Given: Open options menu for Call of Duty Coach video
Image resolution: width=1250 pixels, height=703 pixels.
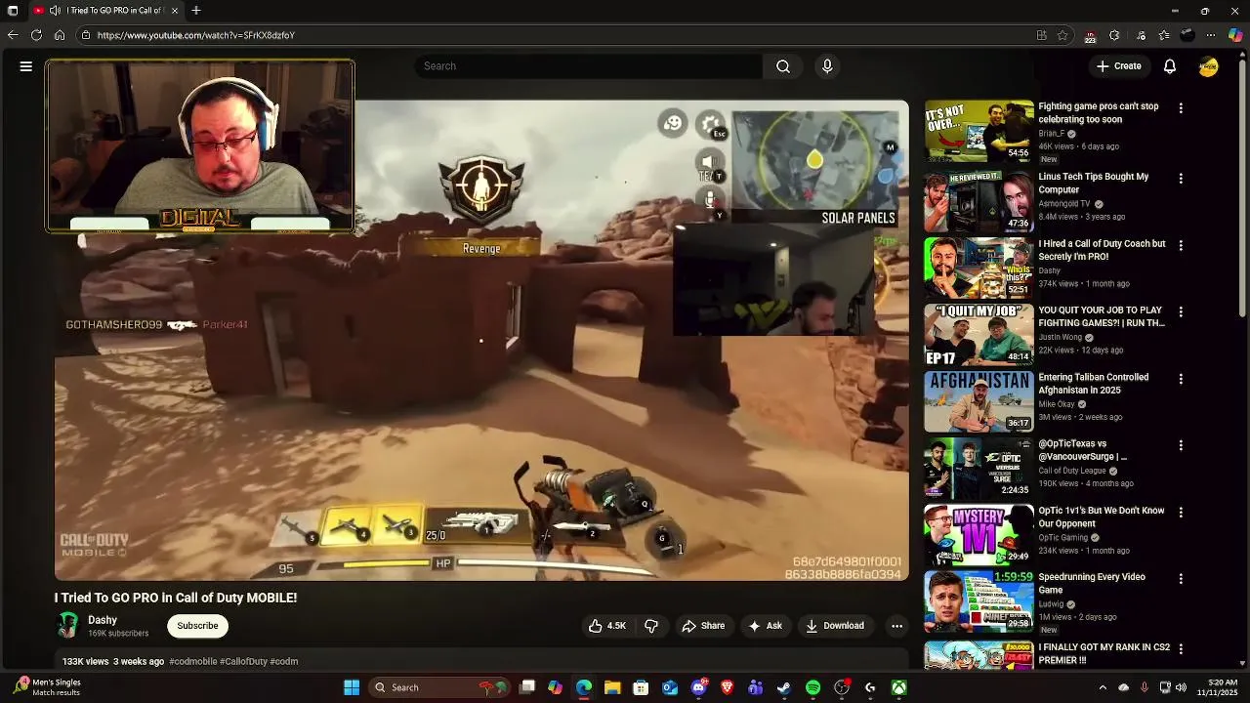Looking at the screenshot, I should point(1181,245).
